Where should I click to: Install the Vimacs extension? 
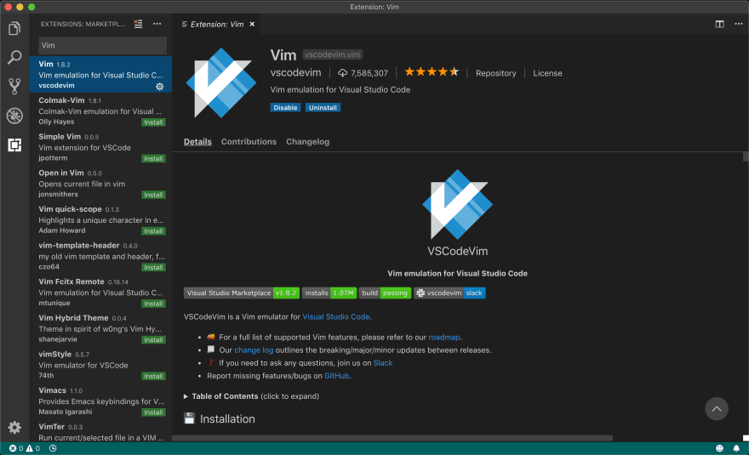click(153, 412)
